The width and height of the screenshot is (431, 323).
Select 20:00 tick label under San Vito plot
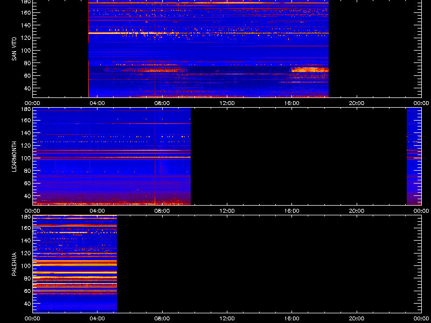357,103
